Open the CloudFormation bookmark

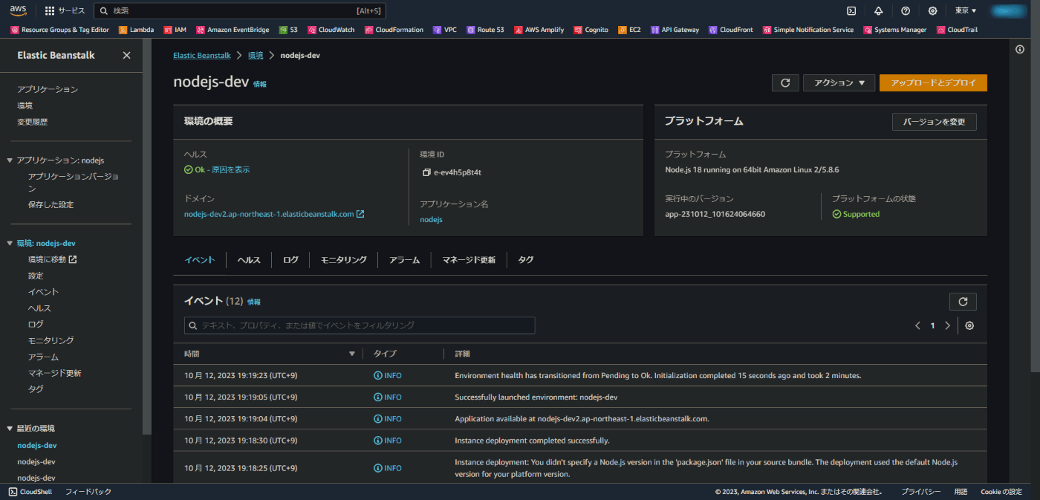pos(394,30)
